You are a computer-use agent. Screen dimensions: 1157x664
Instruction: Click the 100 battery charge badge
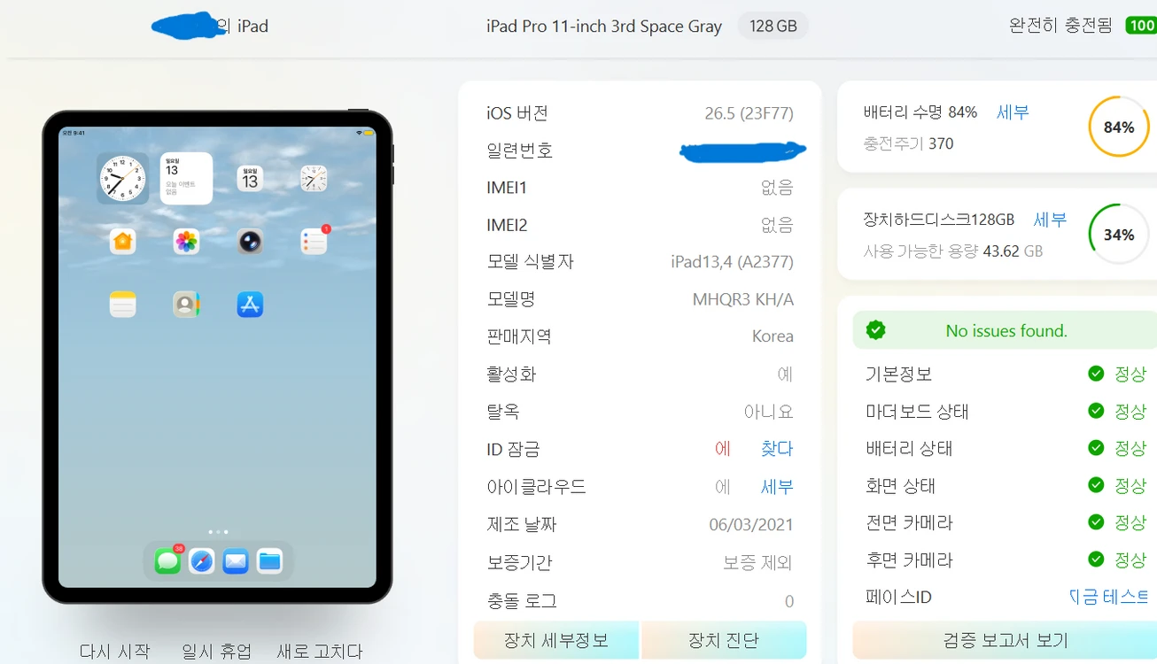(1141, 26)
